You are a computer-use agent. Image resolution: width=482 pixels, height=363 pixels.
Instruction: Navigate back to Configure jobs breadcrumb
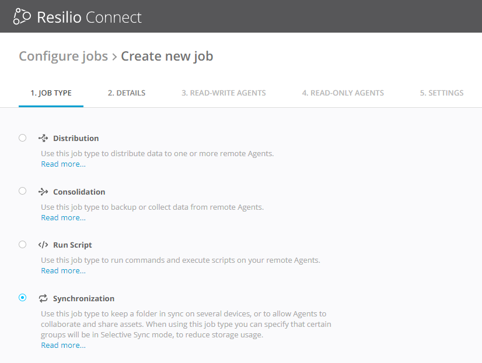pyautogui.click(x=63, y=56)
